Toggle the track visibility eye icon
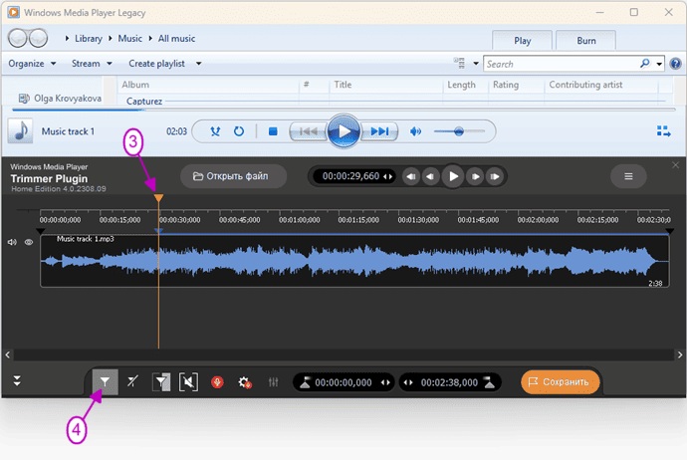Screen dimensions: 687x460 tap(29, 242)
